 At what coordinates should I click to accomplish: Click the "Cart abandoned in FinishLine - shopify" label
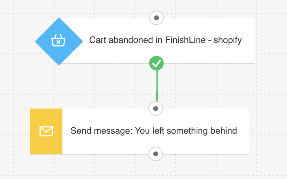click(165, 40)
